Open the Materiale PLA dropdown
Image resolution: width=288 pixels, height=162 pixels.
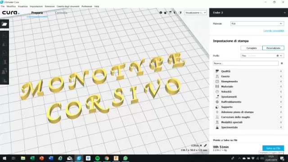257,24
